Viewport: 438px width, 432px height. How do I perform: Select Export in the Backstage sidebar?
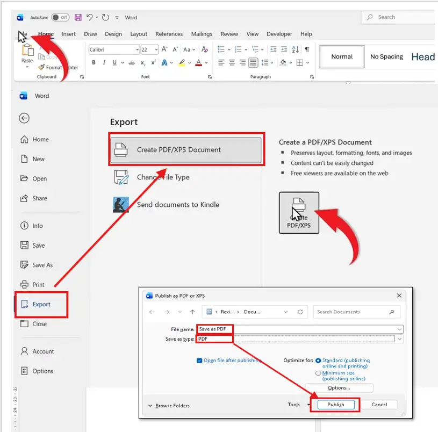(x=41, y=304)
